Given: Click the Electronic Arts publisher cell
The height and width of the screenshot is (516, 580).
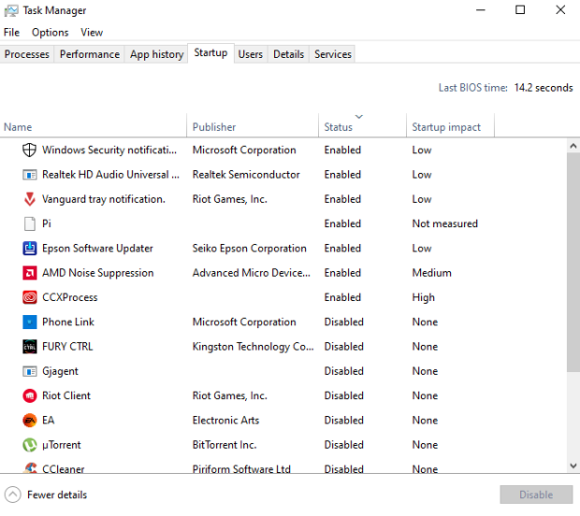Looking at the screenshot, I should pos(225,421).
